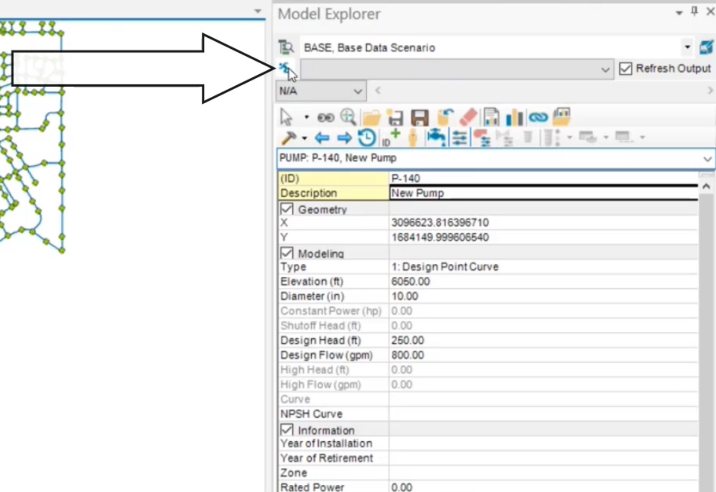Click the sliders settings icon
Viewport: 716px width, 492px height.
459,138
